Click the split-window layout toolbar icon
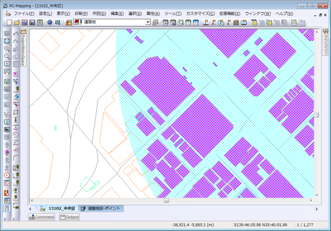Screen dimensions: 331x231 point(294,22)
